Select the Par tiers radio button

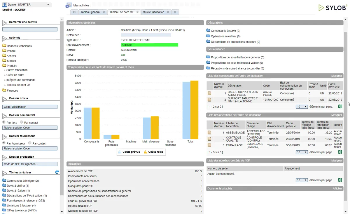4,122
